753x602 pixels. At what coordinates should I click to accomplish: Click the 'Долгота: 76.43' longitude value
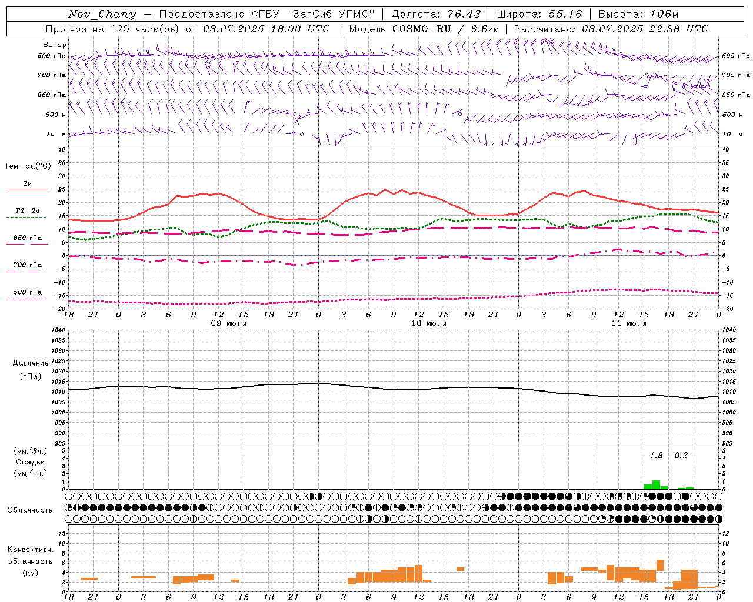click(x=436, y=14)
